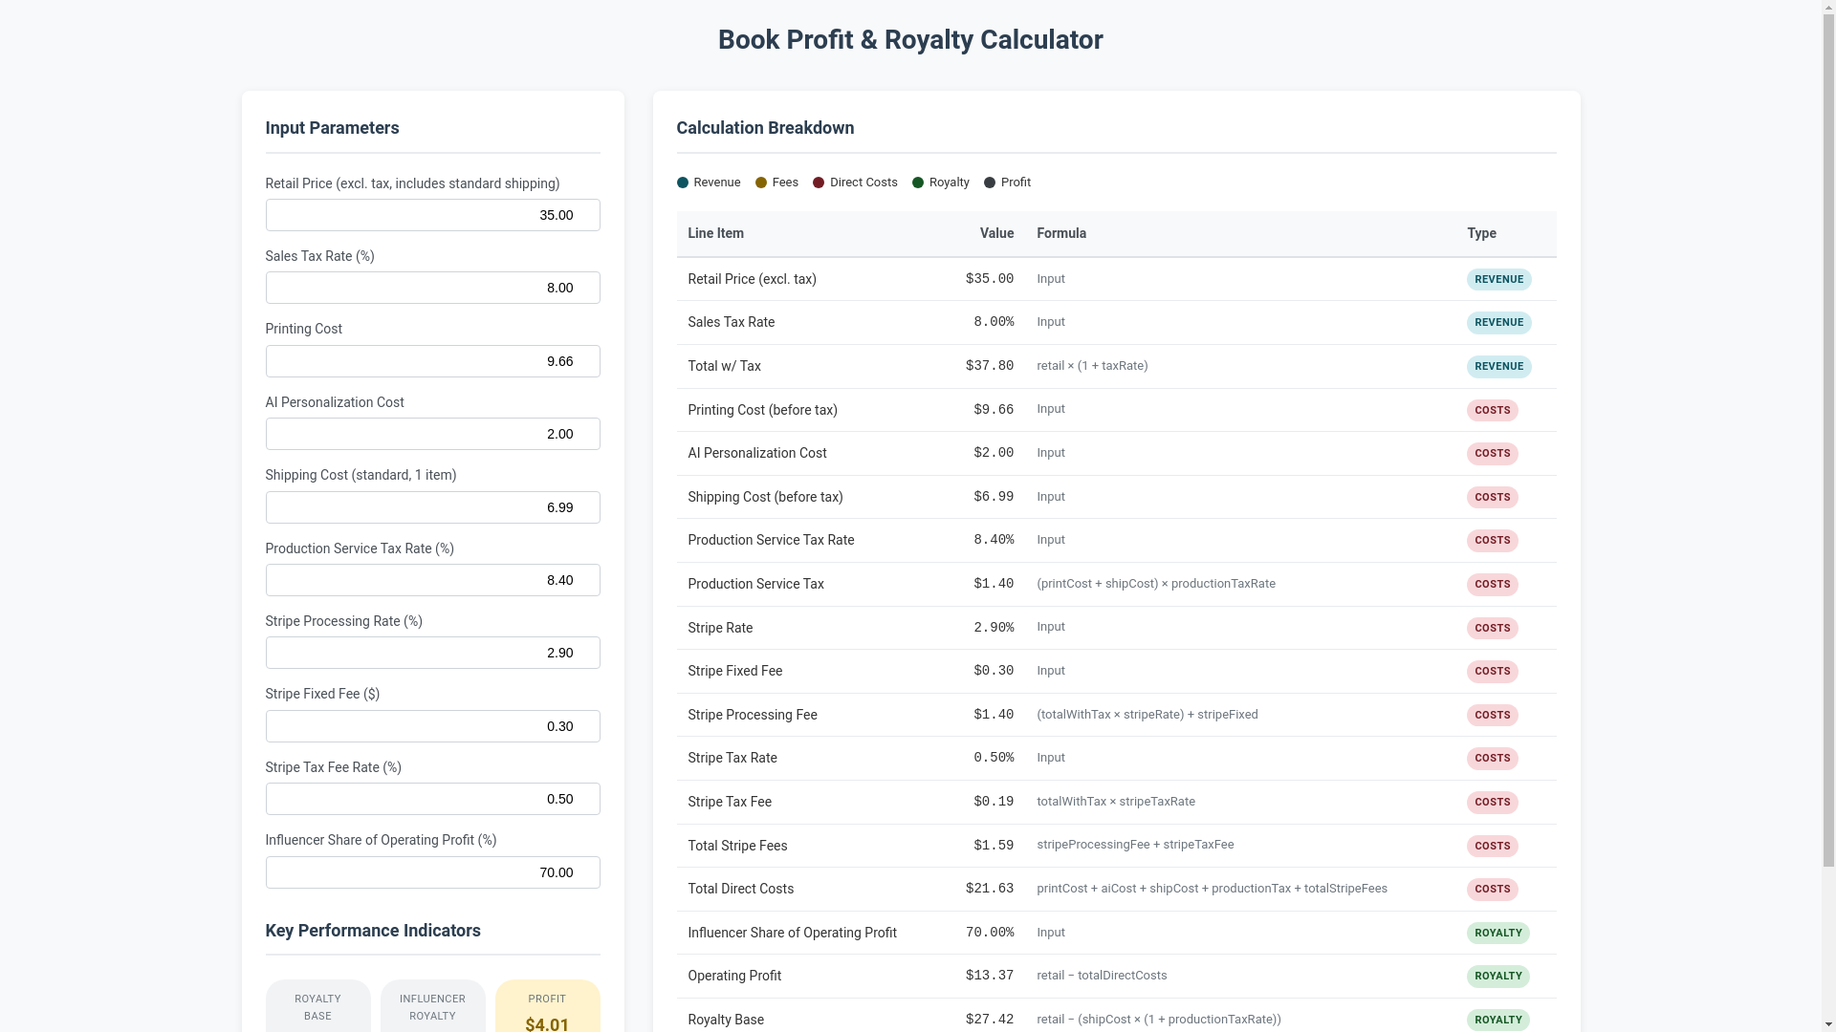
Task: Click the Influencer Share 70.00% table value
Action: [x=989, y=933]
